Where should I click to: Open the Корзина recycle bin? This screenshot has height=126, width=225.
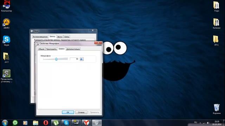tap(217, 109)
